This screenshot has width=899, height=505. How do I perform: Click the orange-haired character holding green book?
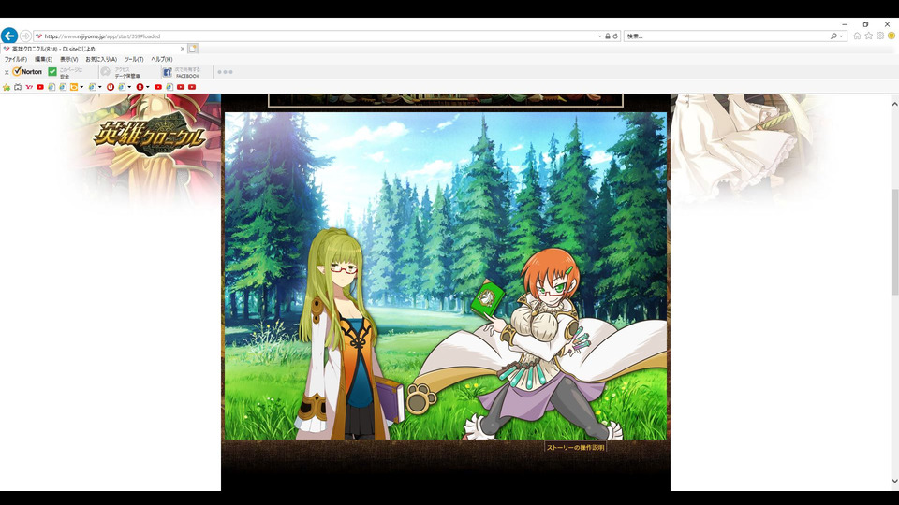539,343
